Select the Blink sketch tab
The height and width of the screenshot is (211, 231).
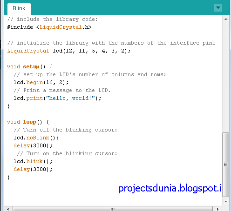pos(19,8)
